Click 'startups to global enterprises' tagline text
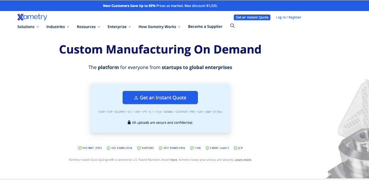This screenshot has height=180, width=369. [197, 67]
